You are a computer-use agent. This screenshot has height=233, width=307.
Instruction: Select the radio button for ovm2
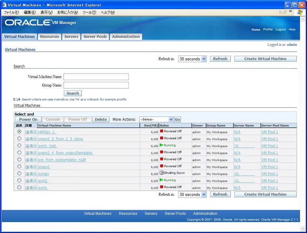point(19,180)
